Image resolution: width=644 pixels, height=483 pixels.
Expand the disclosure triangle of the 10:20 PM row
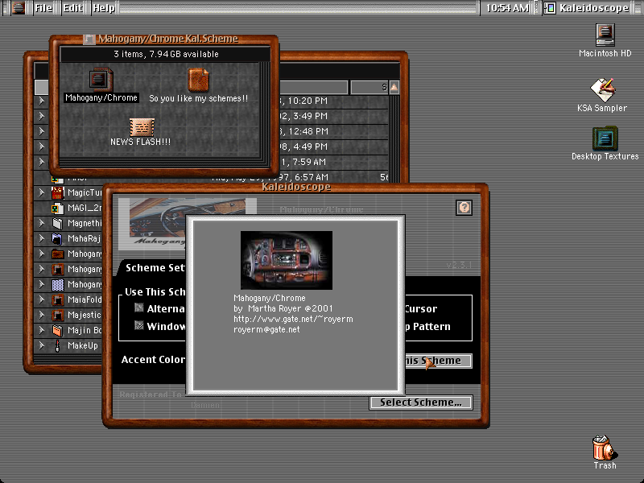tap(42, 100)
